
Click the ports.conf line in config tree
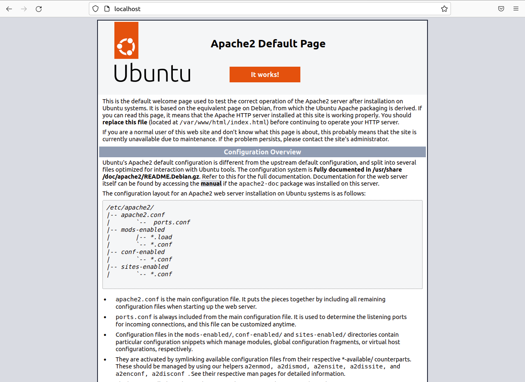(x=172, y=222)
